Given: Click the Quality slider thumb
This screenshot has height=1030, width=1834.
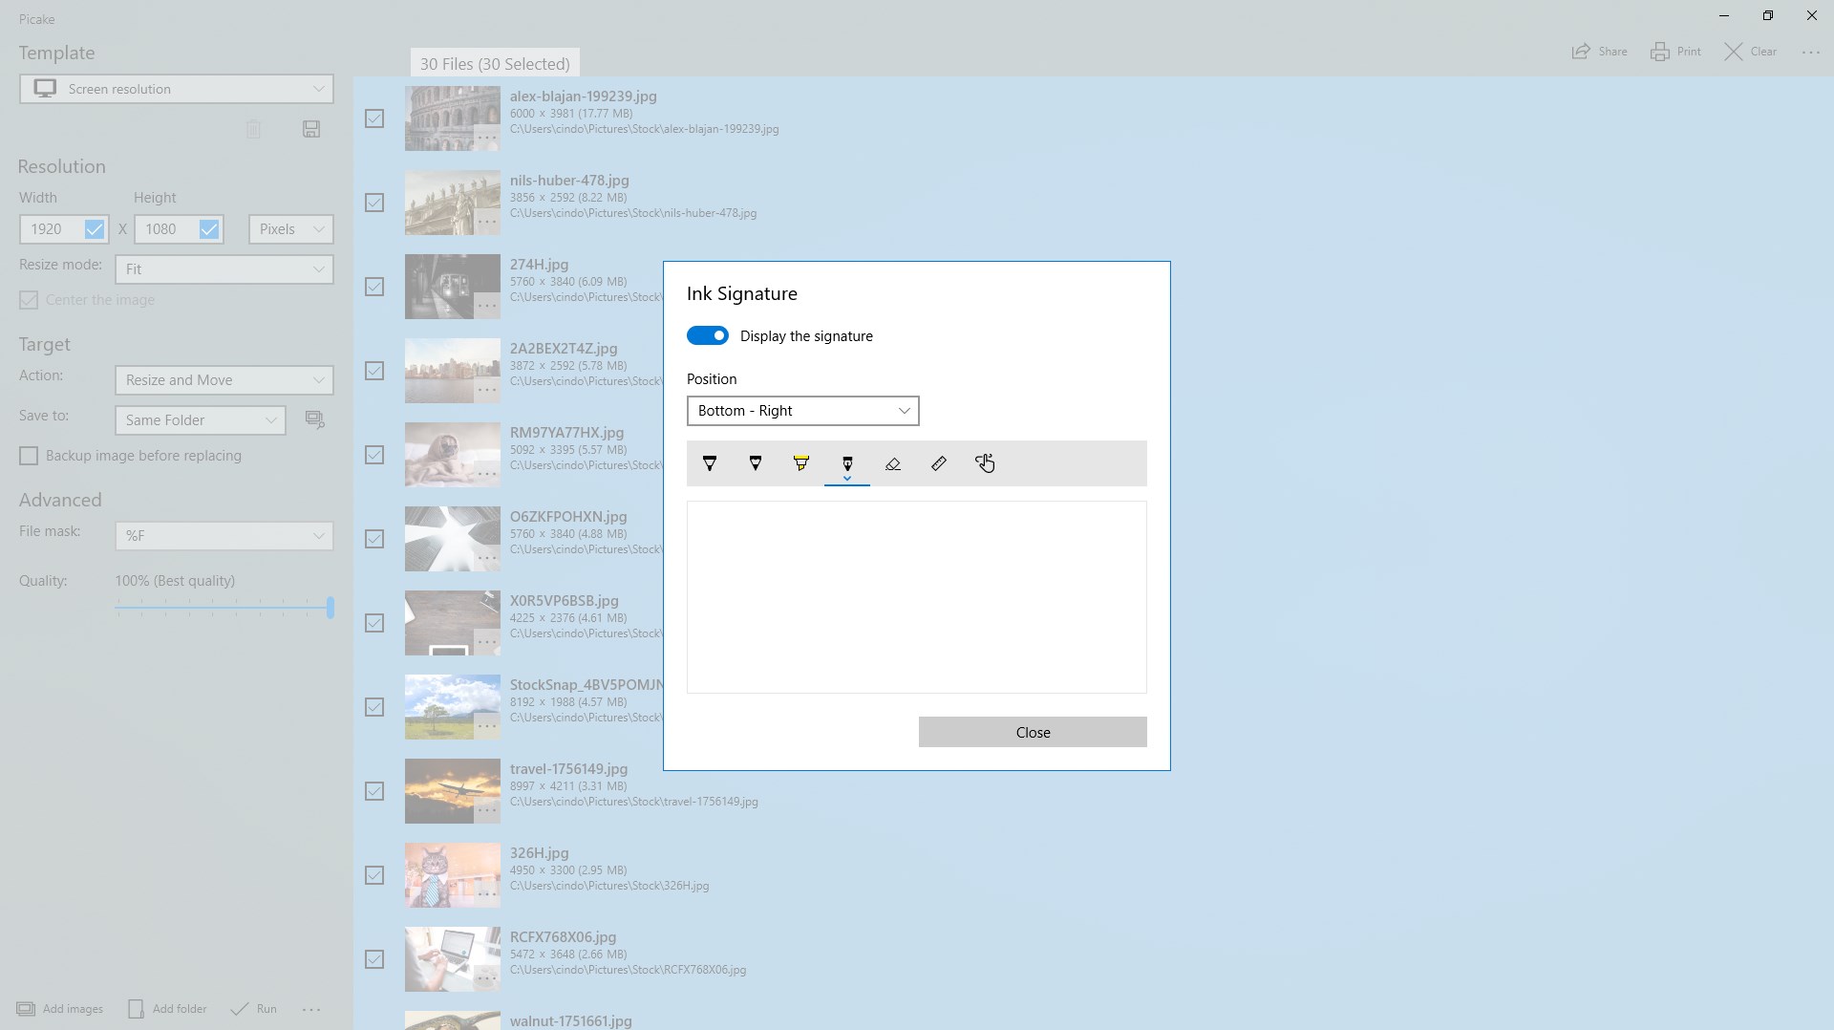Looking at the screenshot, I should pyautogui.click(x=331, y=607).
